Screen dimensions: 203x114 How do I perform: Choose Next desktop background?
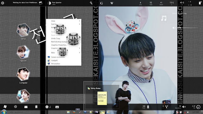64,42
